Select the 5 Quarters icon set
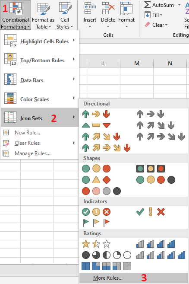 106,255
